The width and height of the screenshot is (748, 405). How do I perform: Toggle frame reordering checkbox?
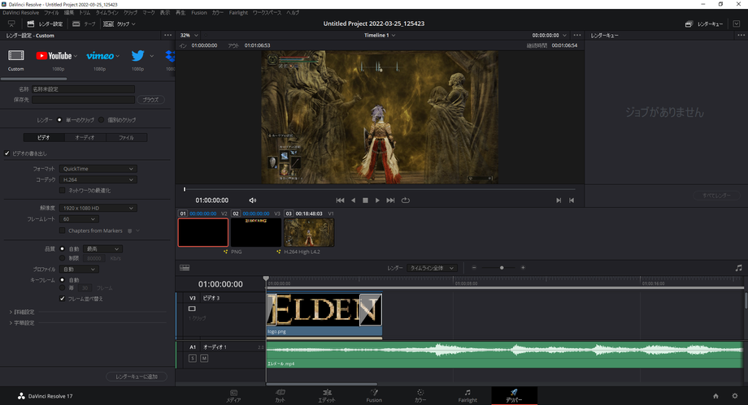click(62, 299)
